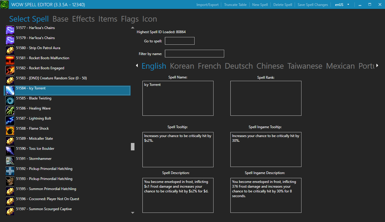Click into the empty Spell Rank box

point(266,98)
